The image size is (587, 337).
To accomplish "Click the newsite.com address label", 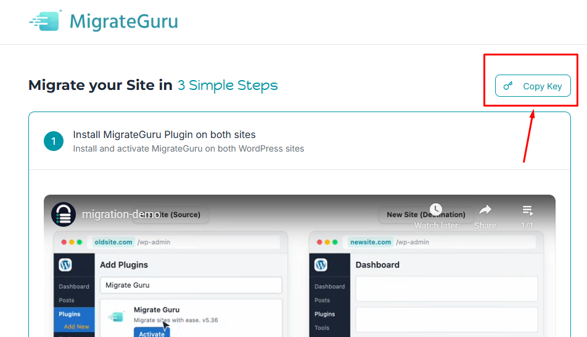I will pyautogui.click(x=371, y=242).
